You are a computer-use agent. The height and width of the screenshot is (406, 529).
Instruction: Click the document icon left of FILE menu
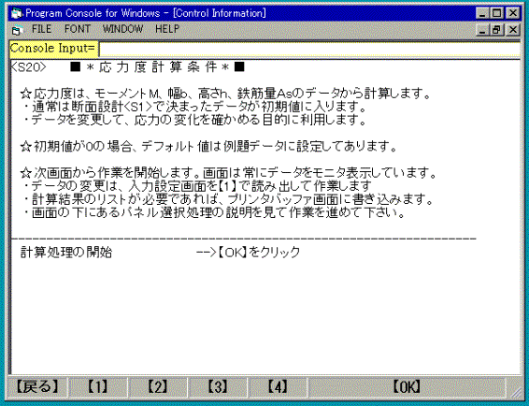click(17, 30)
